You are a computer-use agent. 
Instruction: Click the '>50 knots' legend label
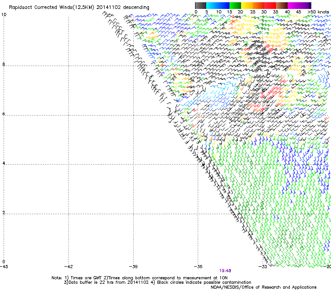tap(318, 12)
